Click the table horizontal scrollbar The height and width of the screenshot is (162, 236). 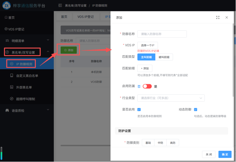click(x=85, y=145)
